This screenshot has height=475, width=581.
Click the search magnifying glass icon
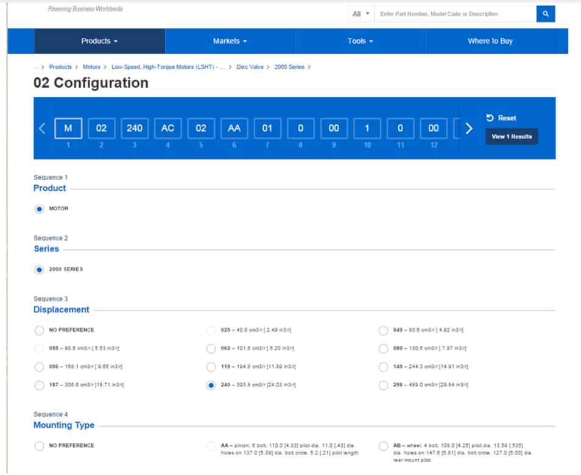tap(546, 13)
